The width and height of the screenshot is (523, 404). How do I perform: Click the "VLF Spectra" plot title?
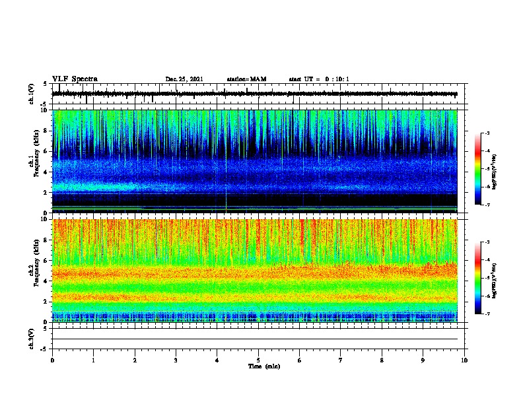(75, 79)
